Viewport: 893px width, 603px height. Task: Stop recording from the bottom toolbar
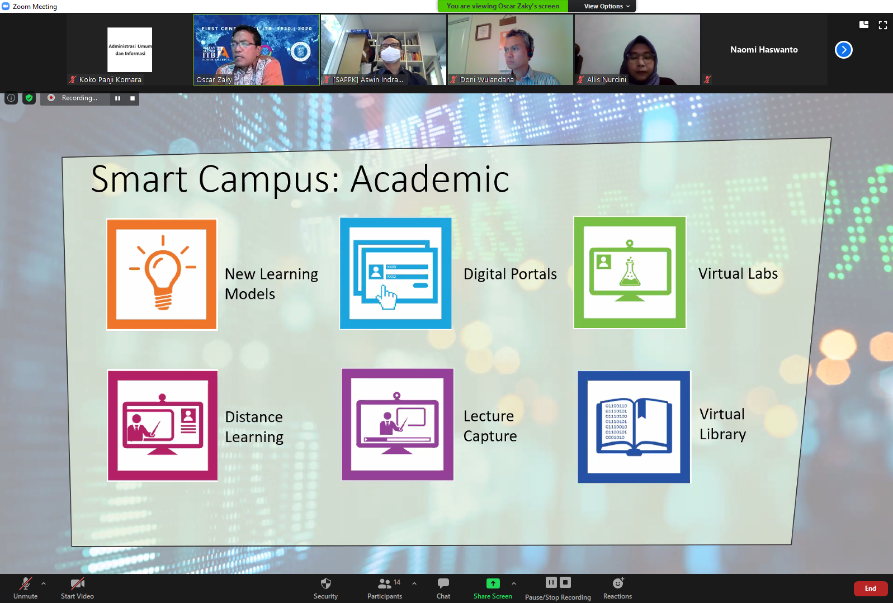565,582
